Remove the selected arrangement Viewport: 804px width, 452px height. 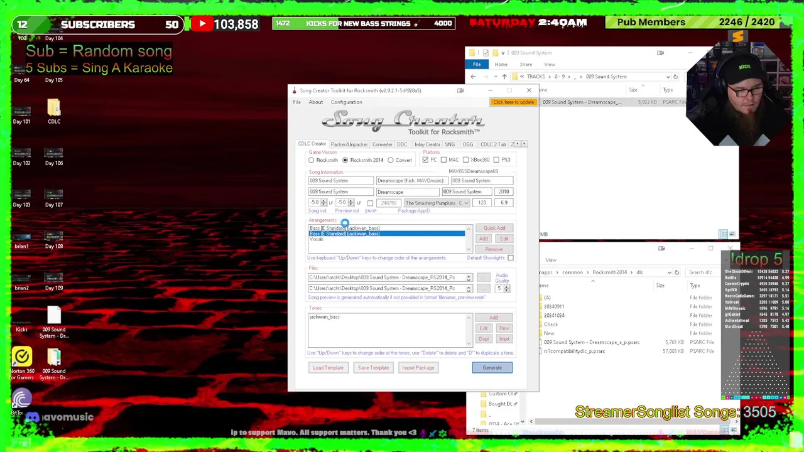494,249
